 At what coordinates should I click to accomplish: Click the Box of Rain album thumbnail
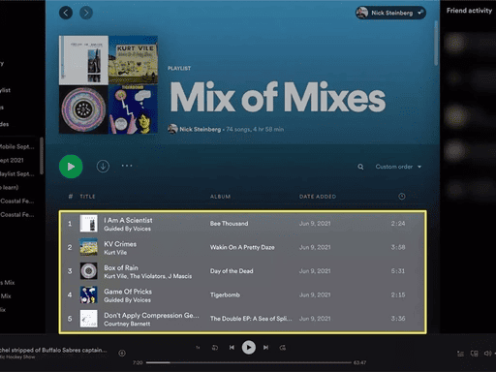pyautogui.click(x=89, y=271)
